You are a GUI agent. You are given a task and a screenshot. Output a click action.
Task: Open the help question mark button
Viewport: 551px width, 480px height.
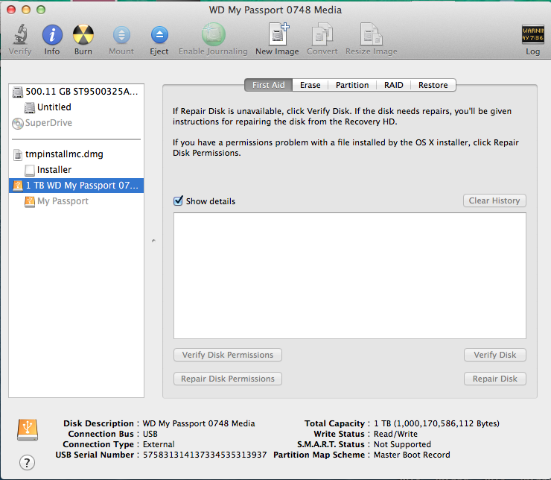pos(27,462)
